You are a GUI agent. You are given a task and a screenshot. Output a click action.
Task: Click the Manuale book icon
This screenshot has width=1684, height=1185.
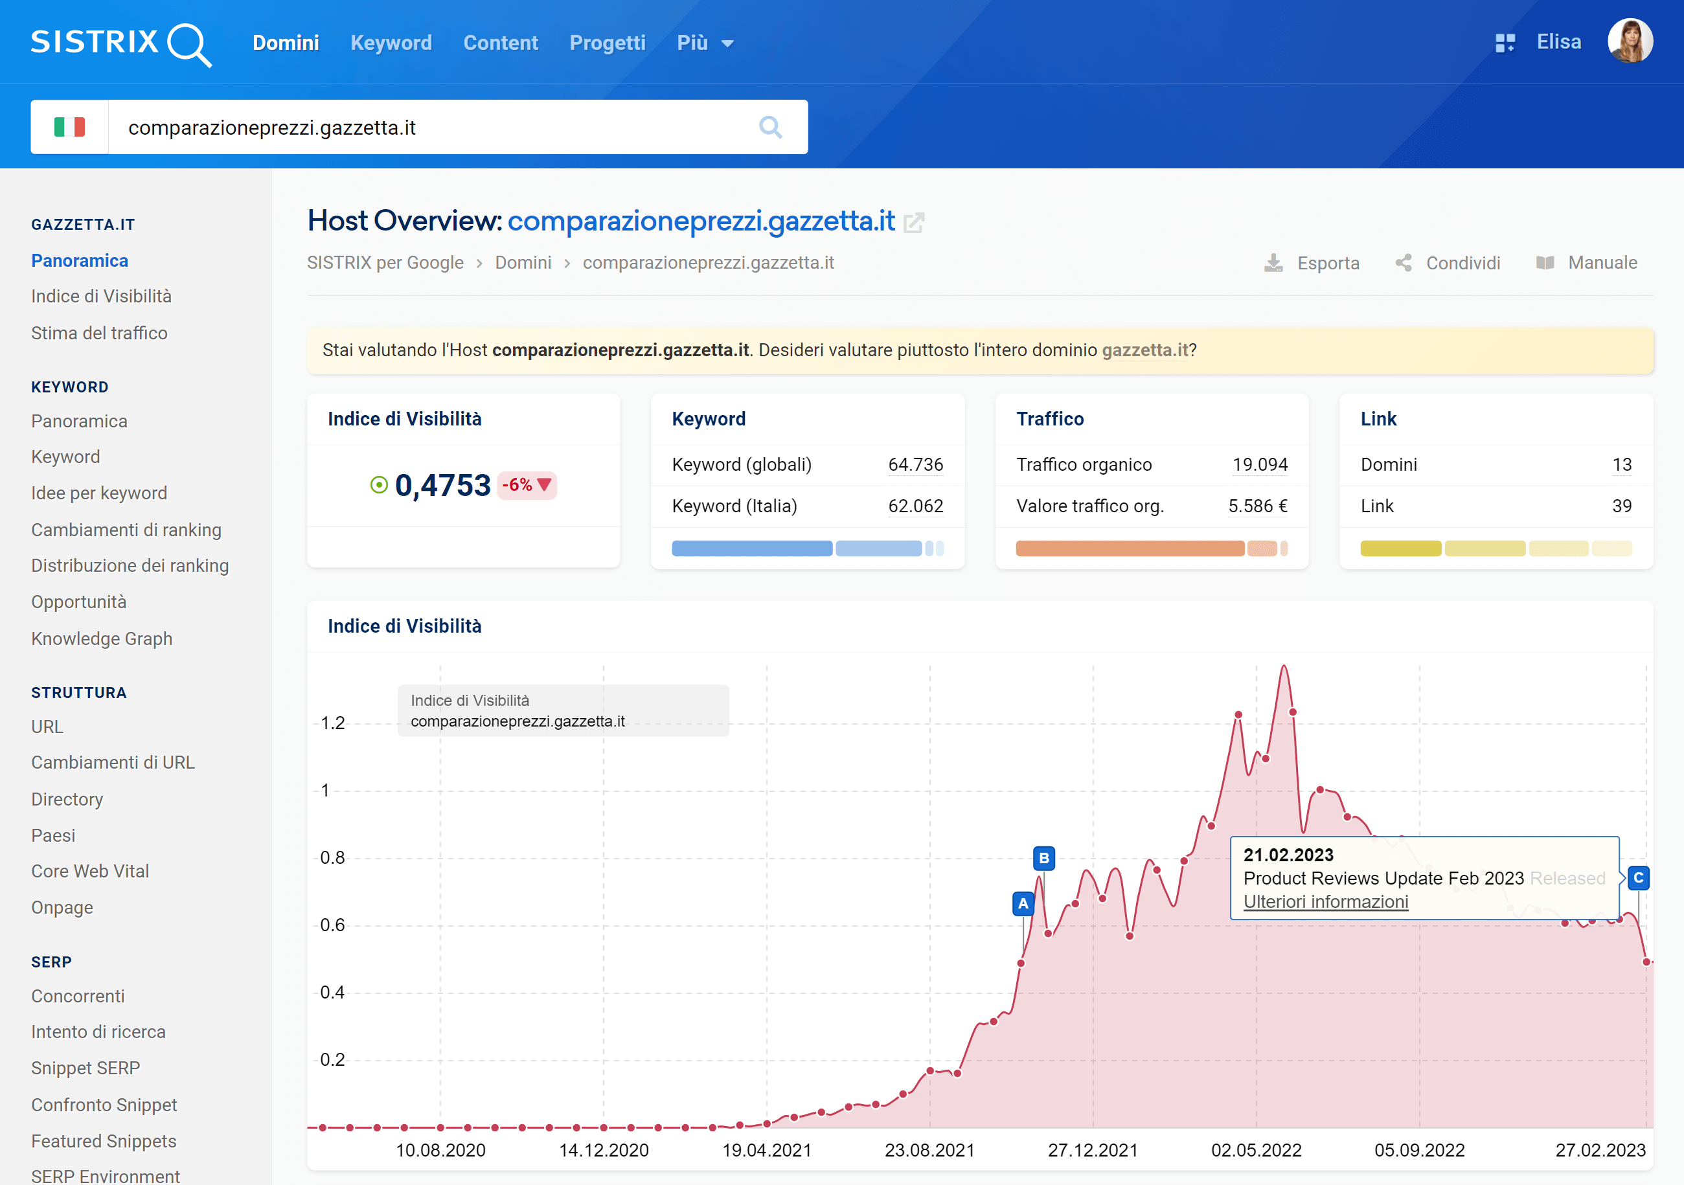(x=1545, y=264)
